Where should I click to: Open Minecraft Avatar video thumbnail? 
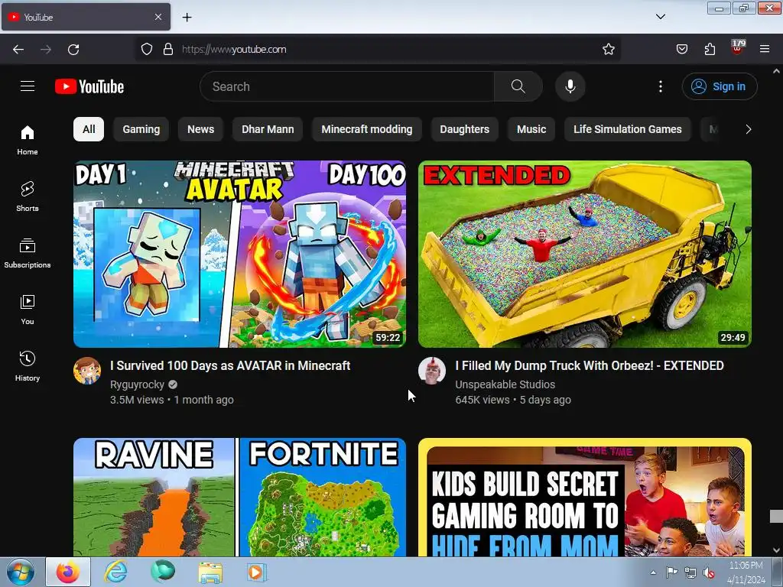click(239, 254)
